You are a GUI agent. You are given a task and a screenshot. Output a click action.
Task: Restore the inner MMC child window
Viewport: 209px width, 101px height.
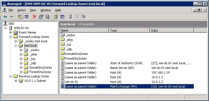click(x=199, y=10)
